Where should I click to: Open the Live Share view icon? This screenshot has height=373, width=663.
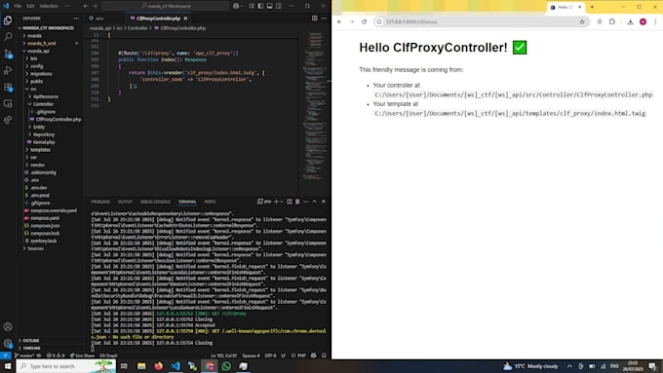tap(8, 121)
